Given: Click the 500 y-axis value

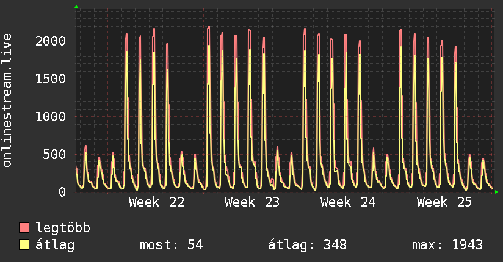Looking at the screenshot, I should click(x=54, y=154).
